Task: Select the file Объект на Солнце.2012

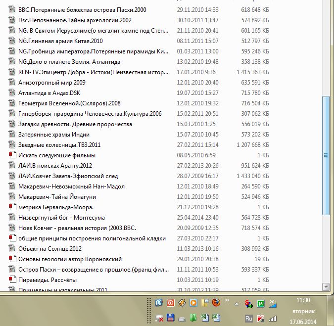Action: 49,249
